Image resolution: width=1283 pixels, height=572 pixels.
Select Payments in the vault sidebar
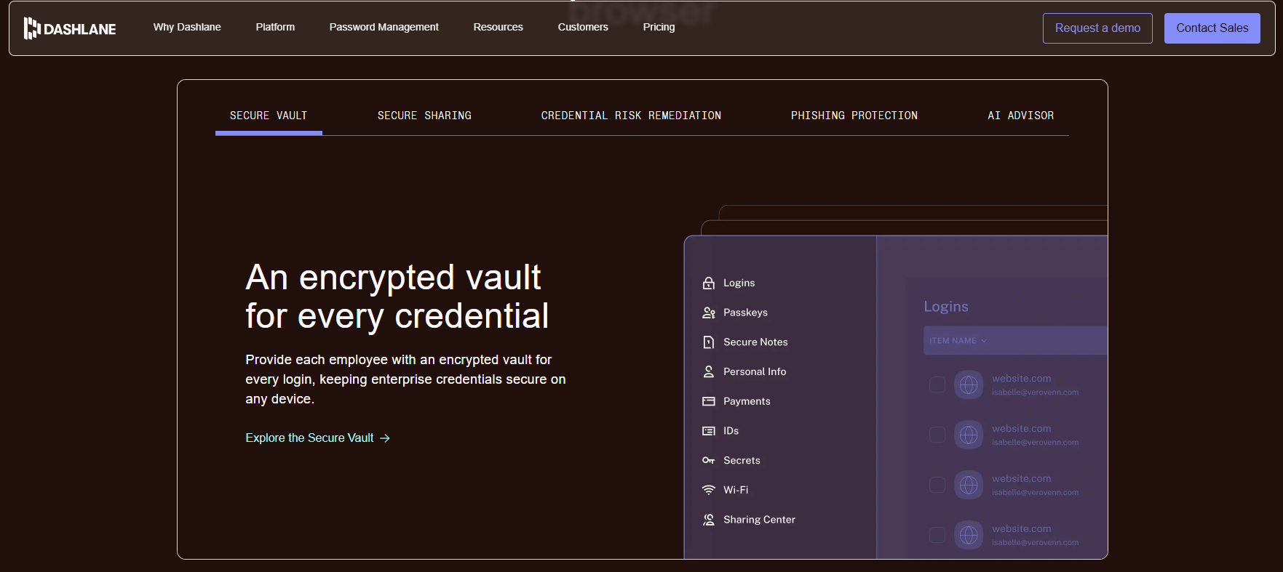[x=747, y=401]
